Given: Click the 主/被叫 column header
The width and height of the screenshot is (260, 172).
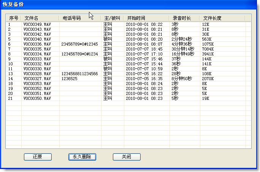Looking at the screenshot, I should [112, 18].
